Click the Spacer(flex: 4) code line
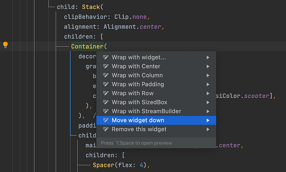Screen dimensions: 286x172 tap(121, 165)
